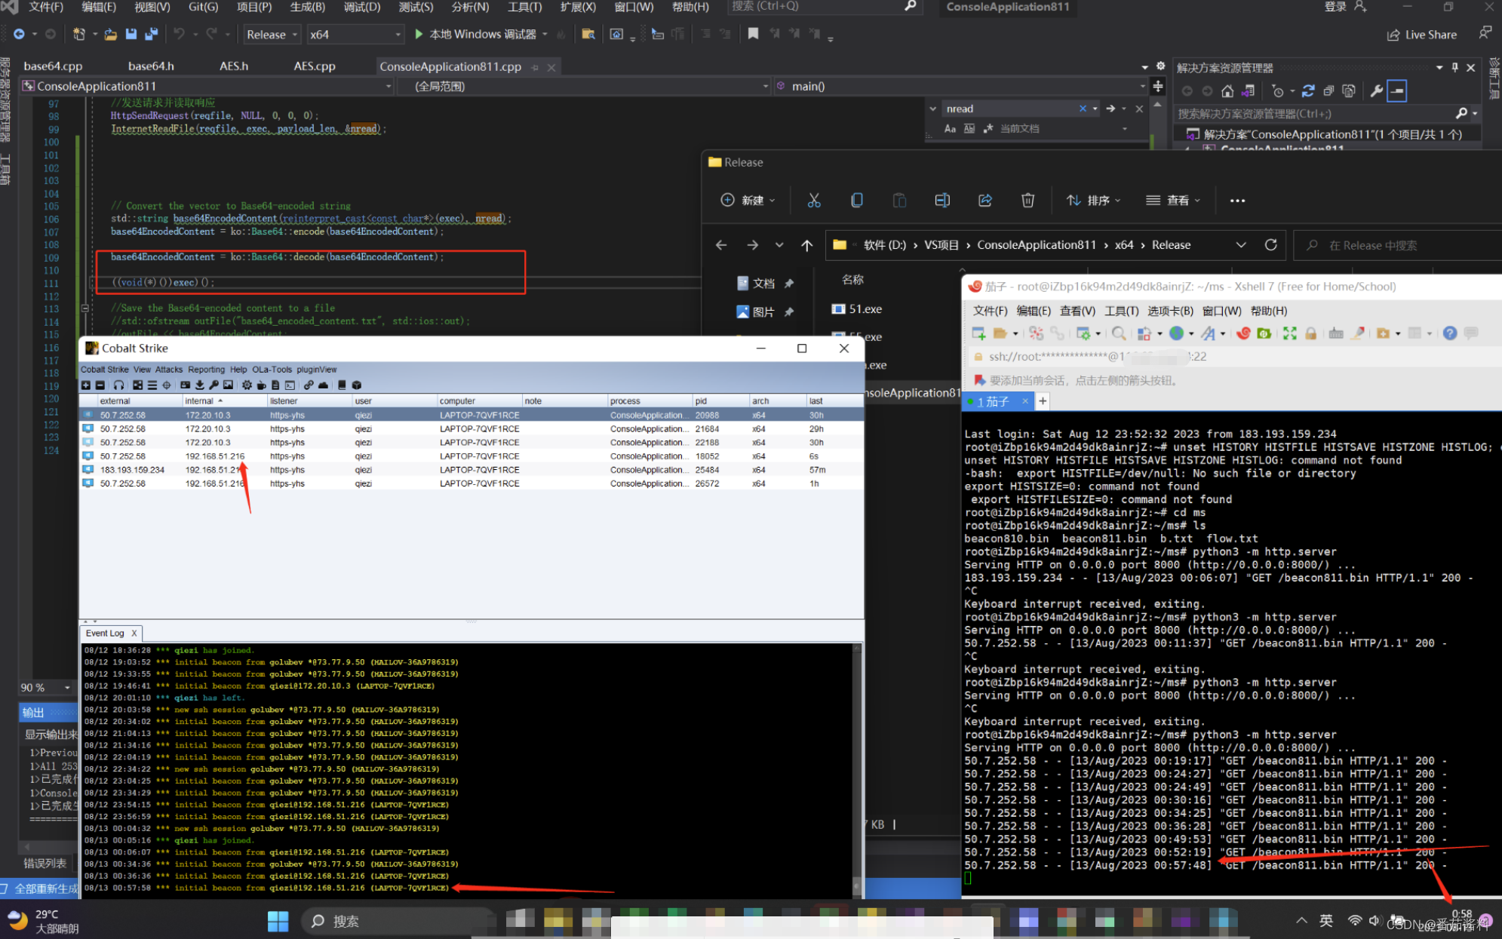The width and height of the screenshot is (1502, 939).
Task: Expand the 新建 new dropdown in explorer
Action: [748, 200]
